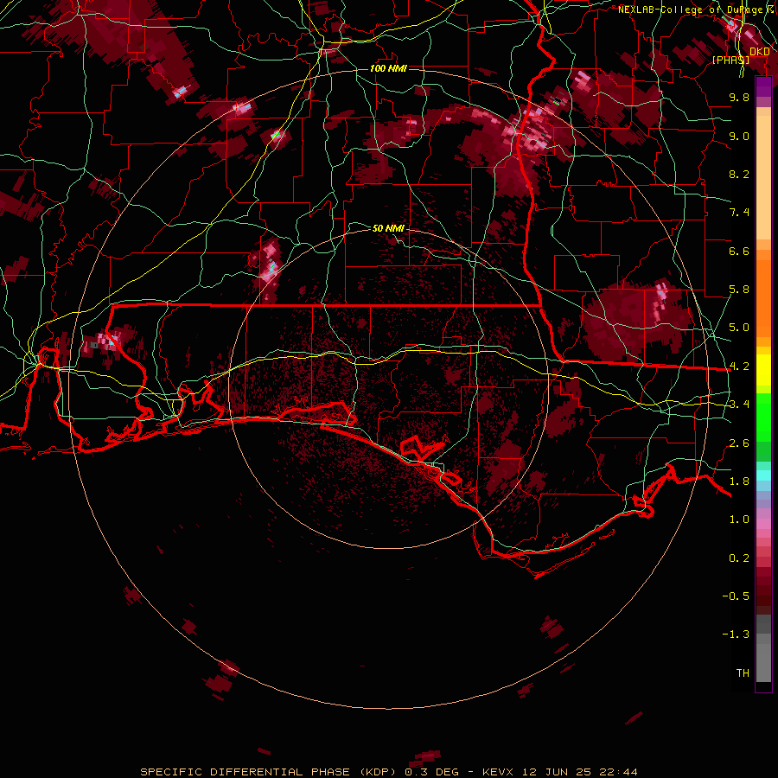778x778 pixels.
Task: Click the TH threshold label on the scale
Action: 743,673
